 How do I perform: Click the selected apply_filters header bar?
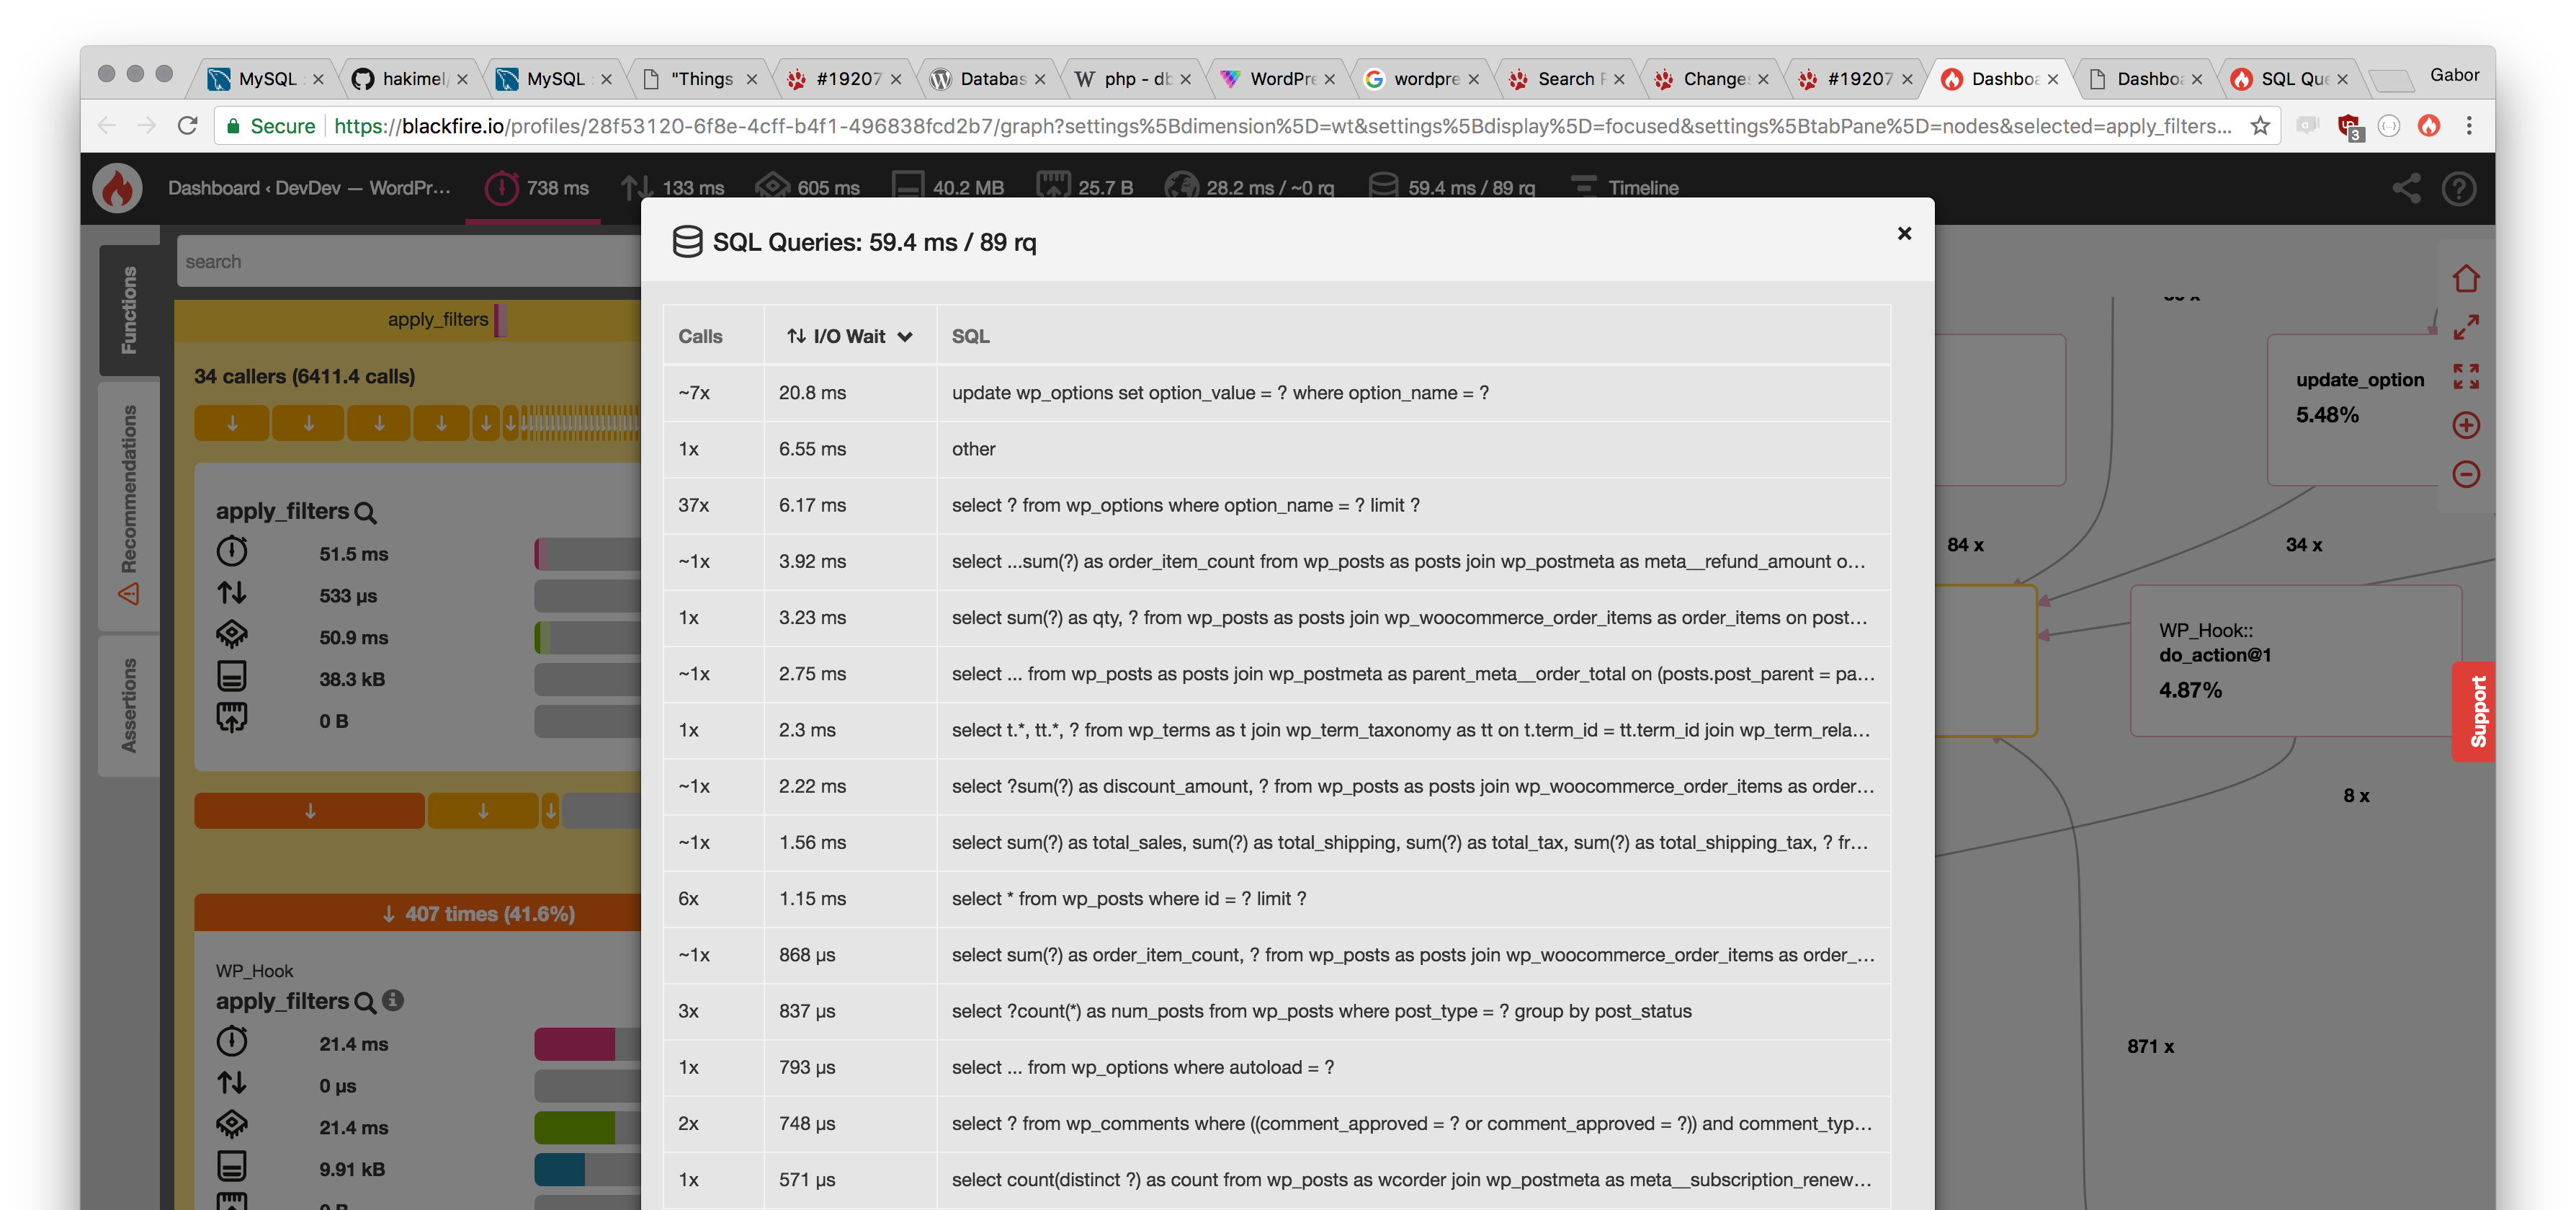pos(408,319)
